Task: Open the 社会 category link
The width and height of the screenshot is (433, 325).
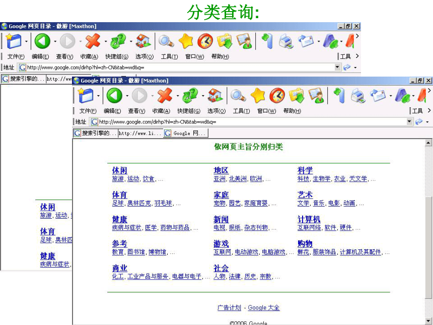Action: tap(221, 268)
